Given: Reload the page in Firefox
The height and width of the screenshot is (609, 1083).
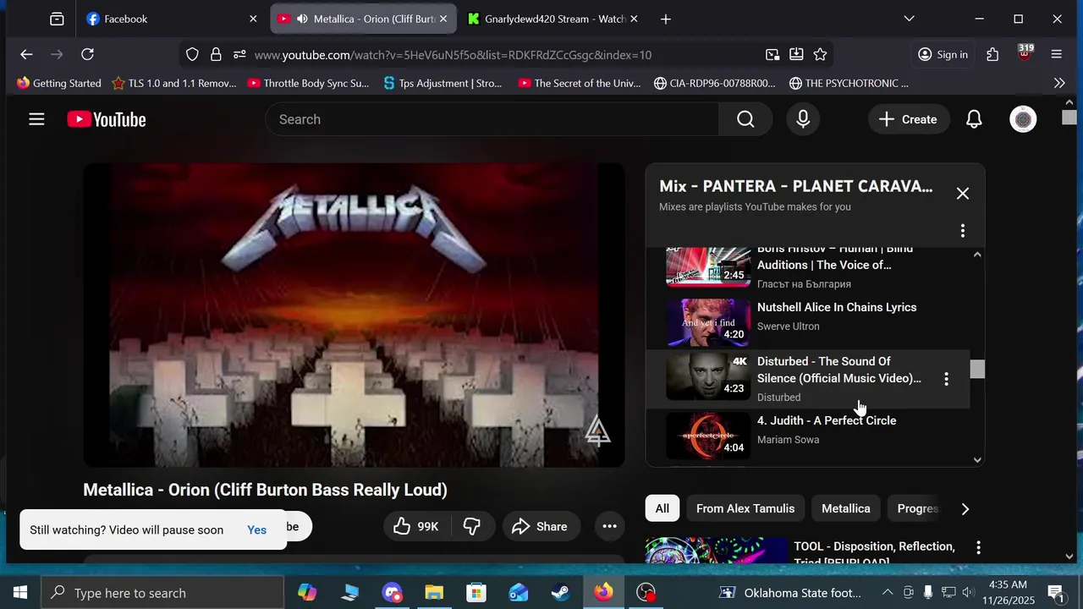Looking at the screenshot, I should coord(87,54).
